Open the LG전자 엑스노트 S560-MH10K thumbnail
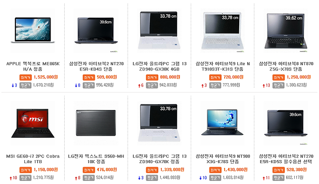 [96, 123]
